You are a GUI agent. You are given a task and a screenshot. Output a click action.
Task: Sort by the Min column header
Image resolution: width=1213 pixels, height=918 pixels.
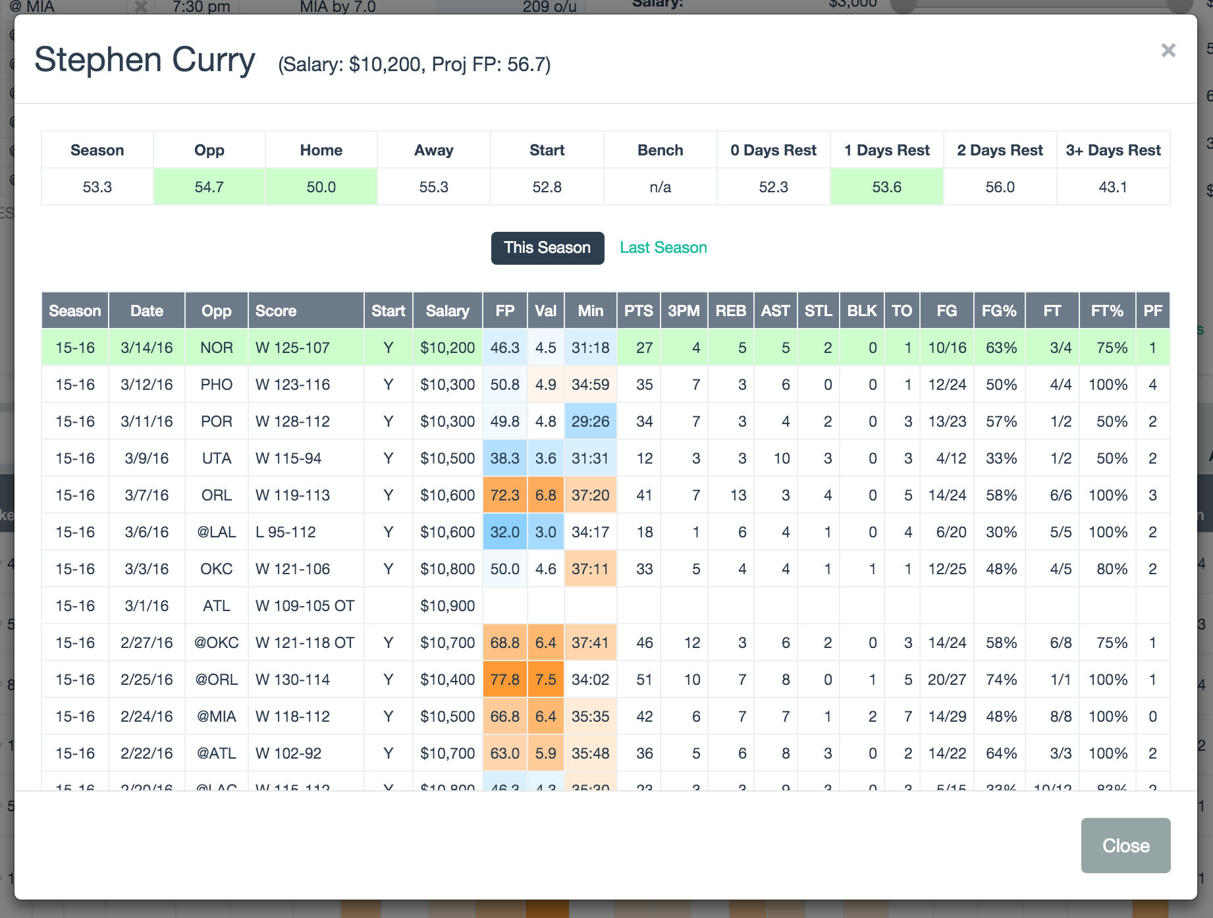[590, 311]
